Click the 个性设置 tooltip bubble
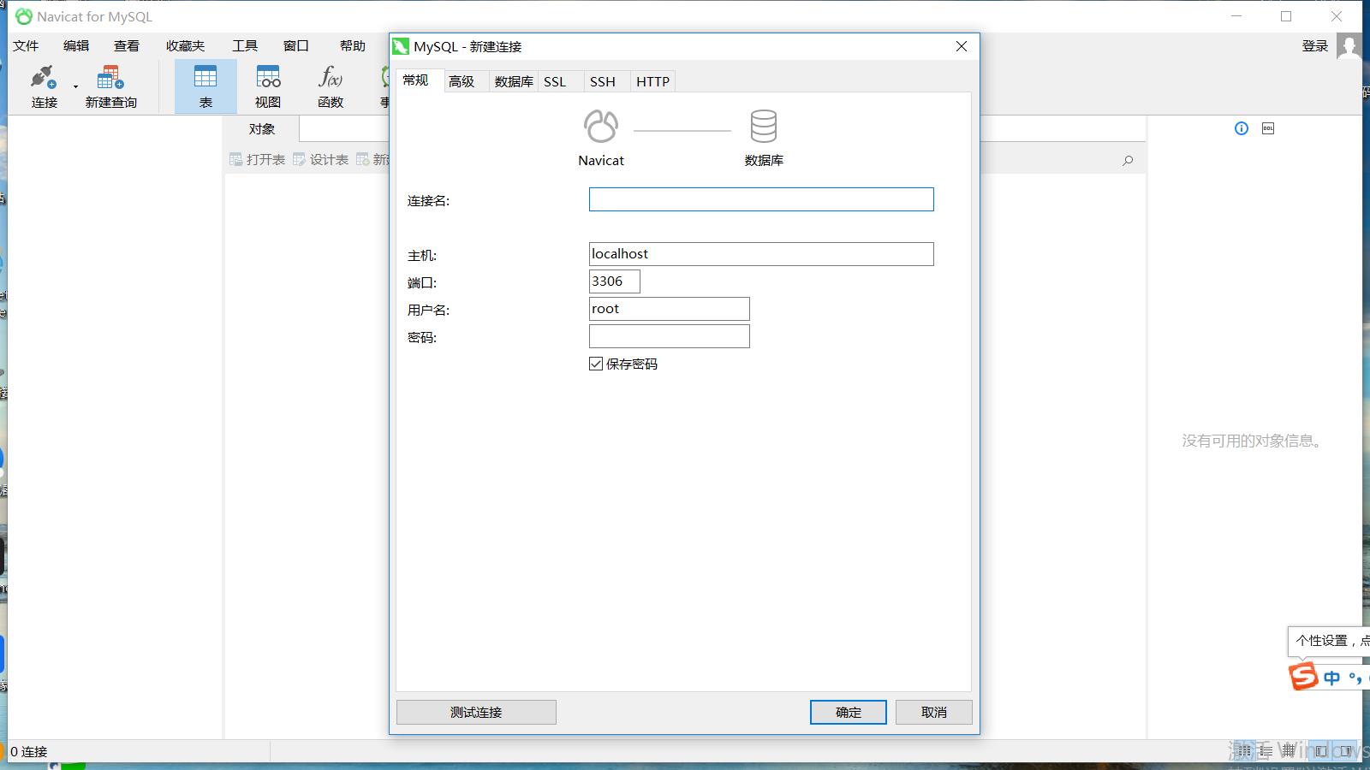Screen dimensions: 1370x770 [x=1329, y=640]
